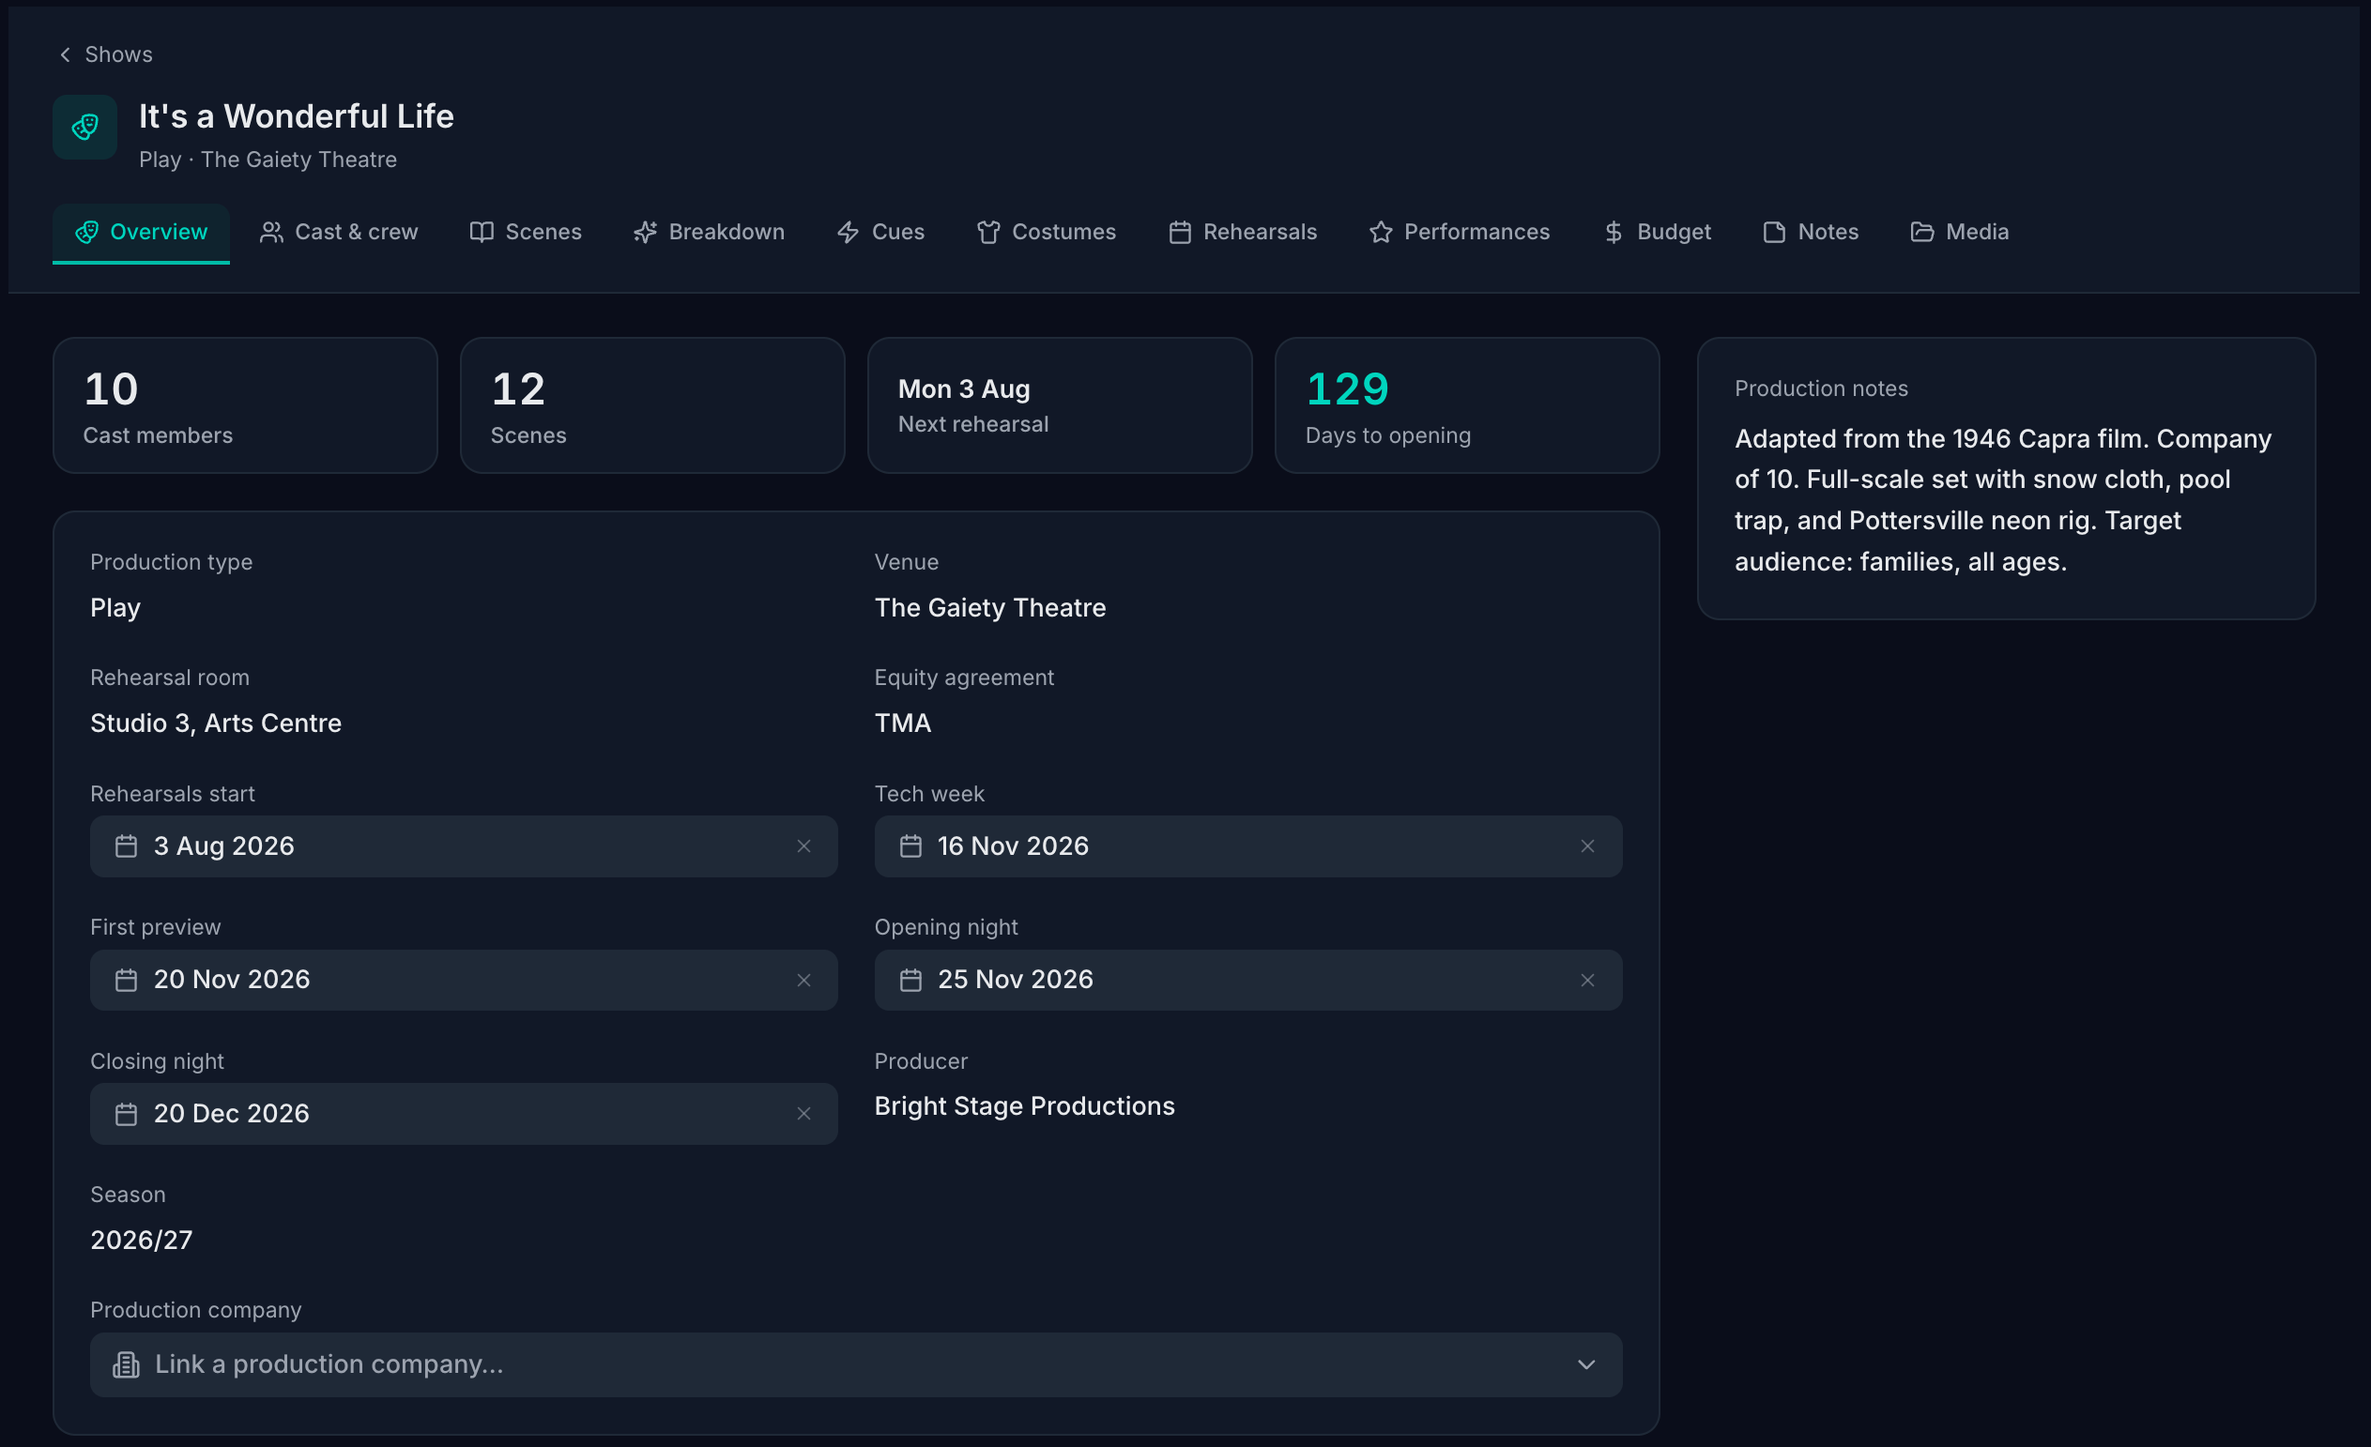The image size is (2371, 1447).
Task: Clear the Opening night date
Action: (1588, 981)
